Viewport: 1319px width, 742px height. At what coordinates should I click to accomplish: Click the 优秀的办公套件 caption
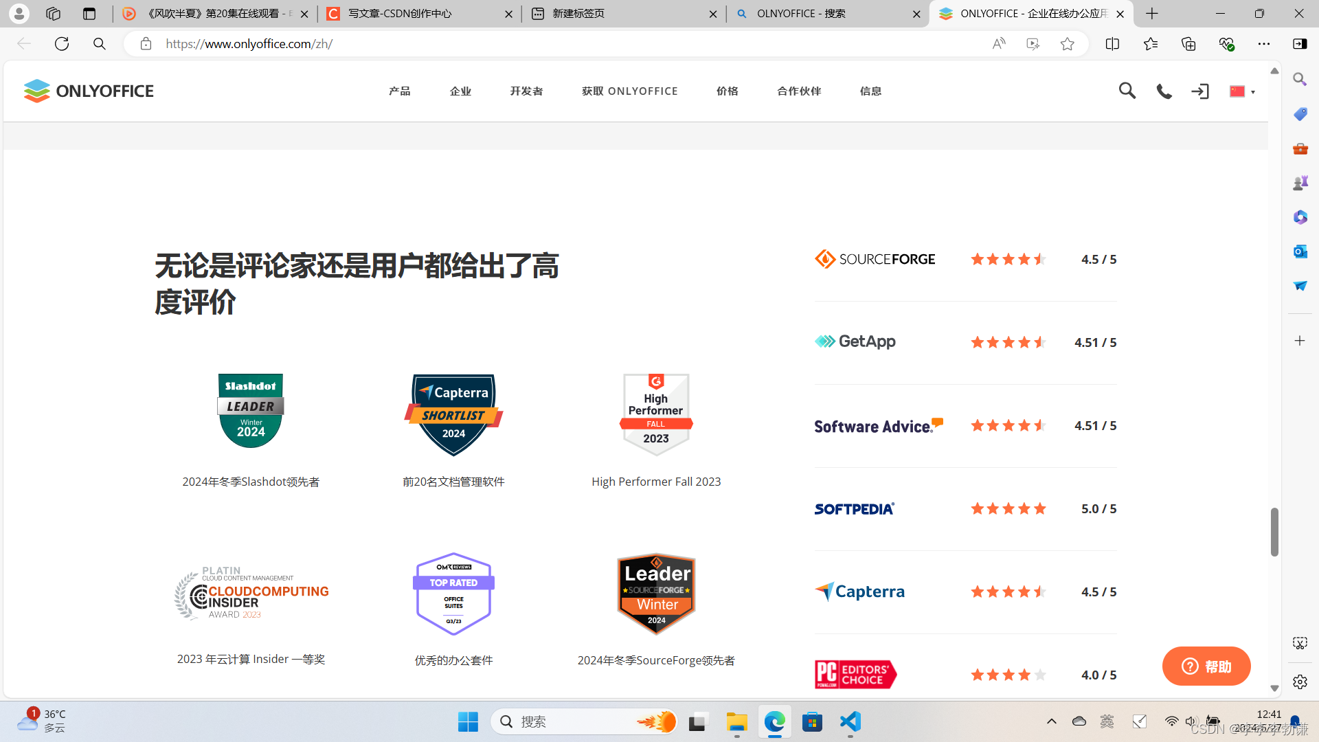coord(453,660)
